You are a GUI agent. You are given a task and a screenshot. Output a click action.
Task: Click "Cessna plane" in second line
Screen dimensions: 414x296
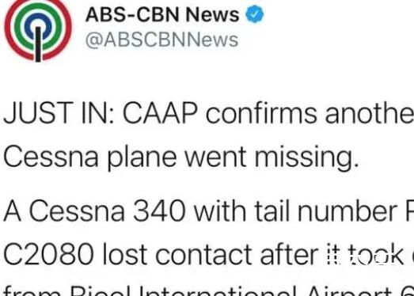90,157
